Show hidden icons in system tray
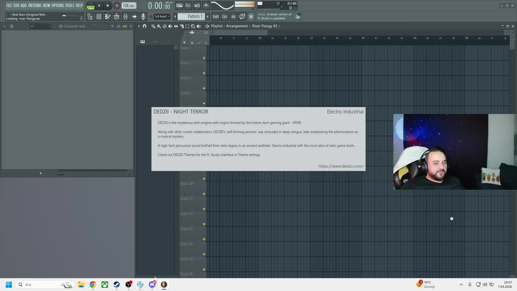This screenshot has height=291, width=517. click(x=461, y=285)
